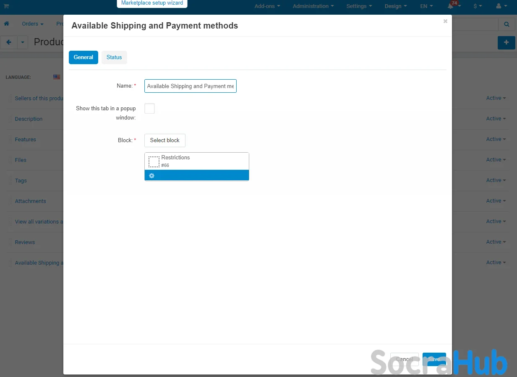Click the Select block button
The width and height of the screenshot is (517, 377).
(164, 140)
